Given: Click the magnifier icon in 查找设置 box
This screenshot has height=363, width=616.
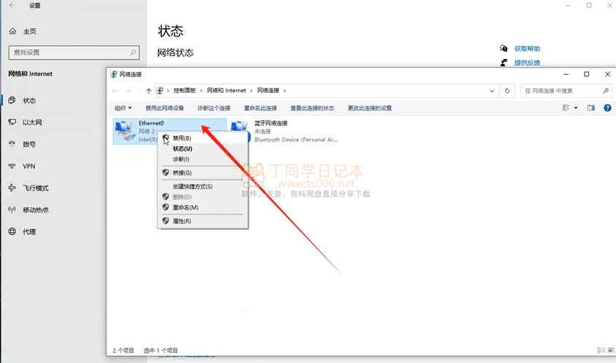Looking at the screenshot, I should click(x=133, y=52).
